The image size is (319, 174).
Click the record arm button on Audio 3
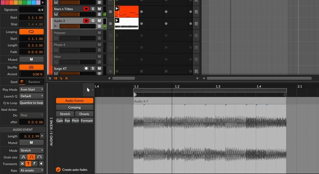(x=86, y=21)
